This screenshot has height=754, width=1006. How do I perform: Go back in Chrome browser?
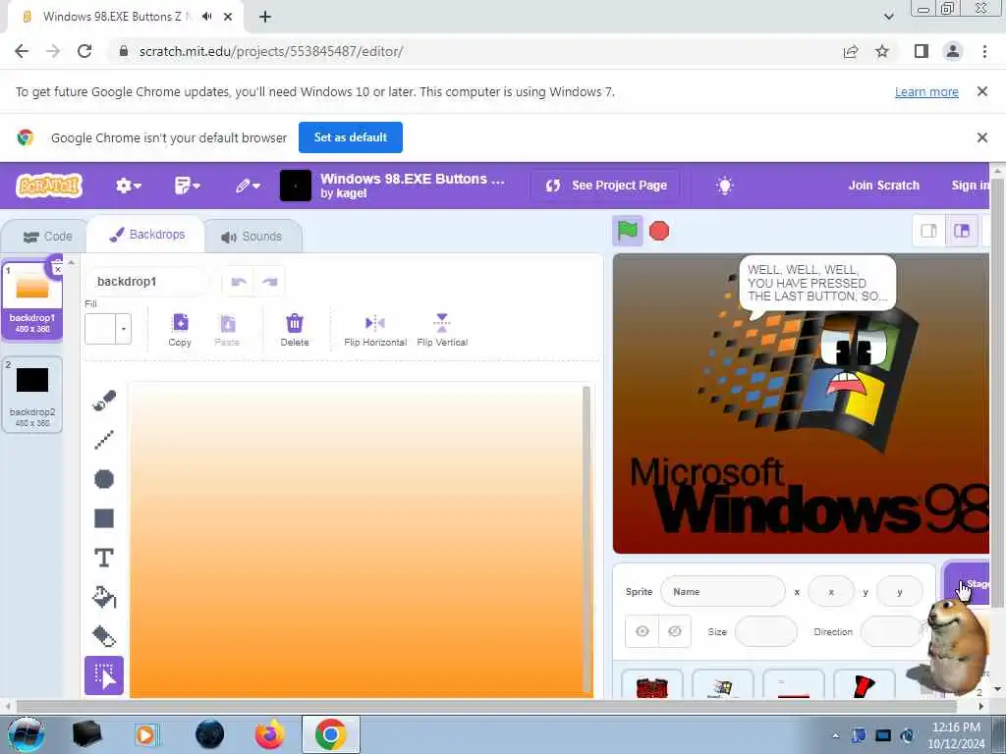[22, 51]
